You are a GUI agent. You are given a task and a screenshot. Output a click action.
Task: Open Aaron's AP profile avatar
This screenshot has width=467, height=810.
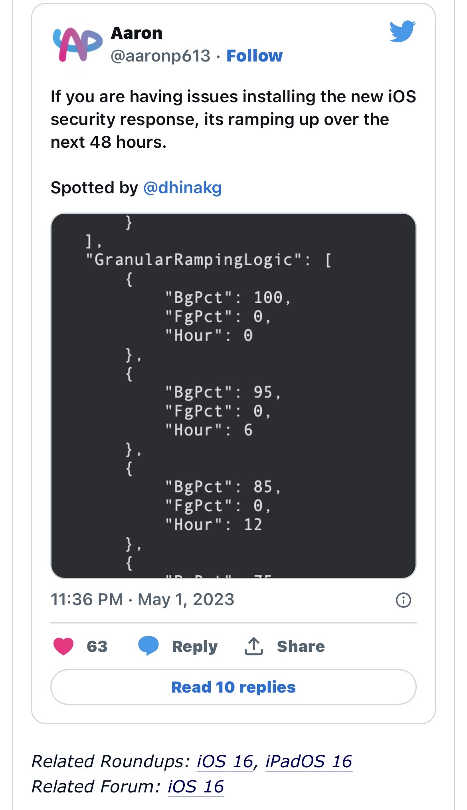coord(77,45)
